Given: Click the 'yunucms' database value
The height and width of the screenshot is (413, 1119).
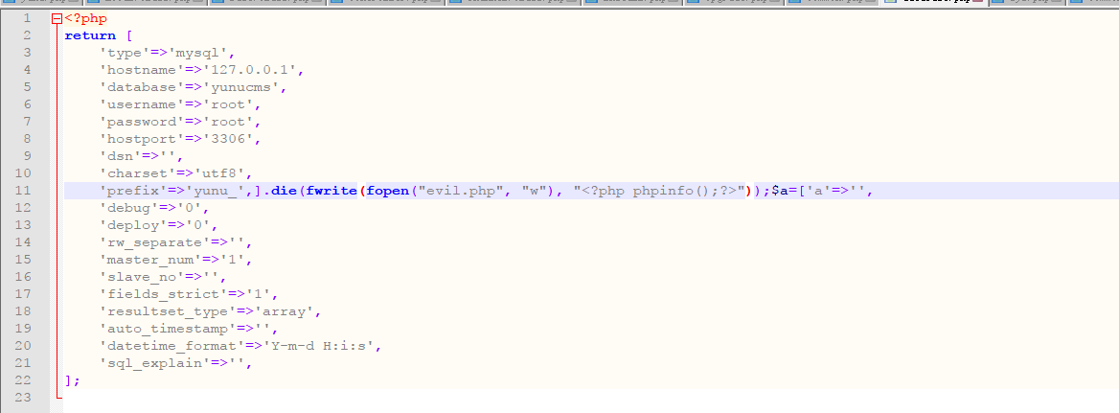Looking at the screenshot, I should 240,88.
